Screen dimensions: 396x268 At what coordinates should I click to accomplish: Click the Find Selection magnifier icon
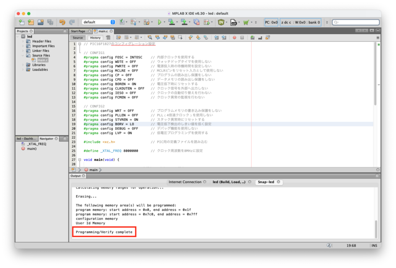pos(150,38)
